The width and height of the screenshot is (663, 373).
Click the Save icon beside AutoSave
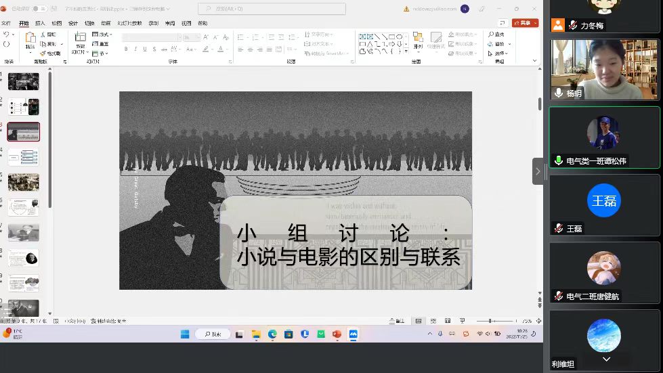click(54, 8)
